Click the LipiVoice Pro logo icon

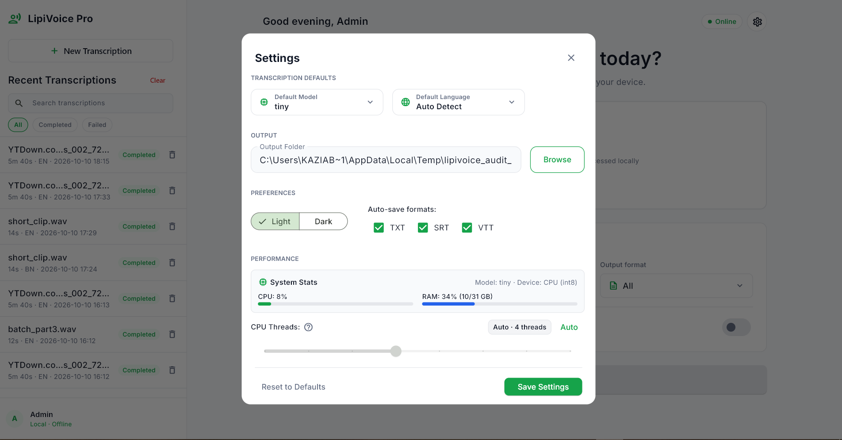[15, 19]
